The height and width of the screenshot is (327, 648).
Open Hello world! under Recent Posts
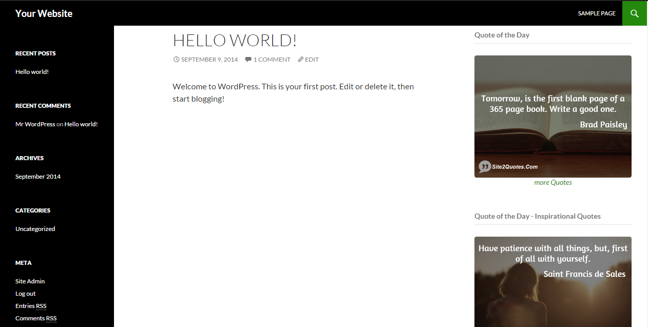pos(32,72)
